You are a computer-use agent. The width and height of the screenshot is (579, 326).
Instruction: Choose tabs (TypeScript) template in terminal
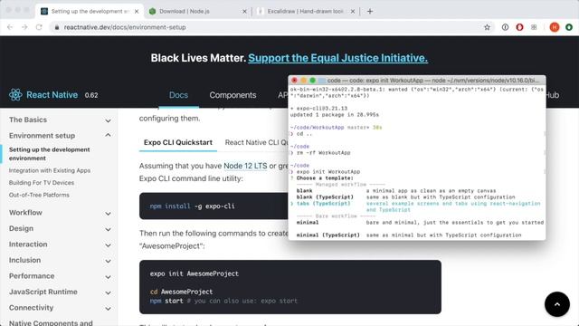324,203
